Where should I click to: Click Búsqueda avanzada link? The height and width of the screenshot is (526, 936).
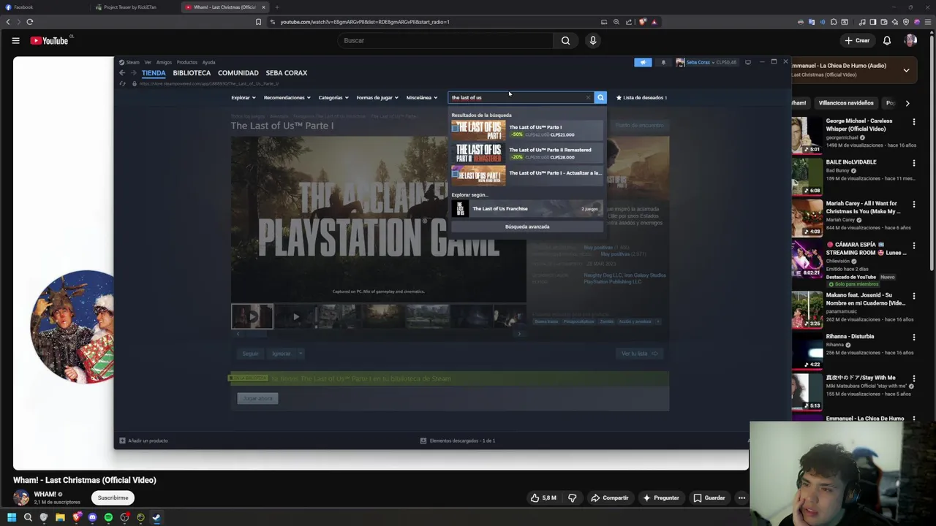click(527, 226)
